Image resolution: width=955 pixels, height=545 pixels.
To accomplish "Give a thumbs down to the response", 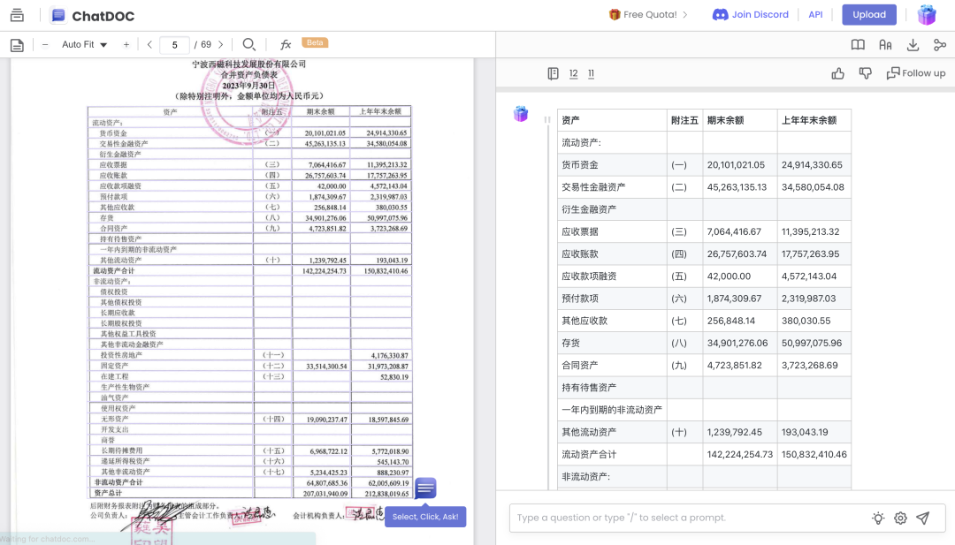I will coord(866,74).
